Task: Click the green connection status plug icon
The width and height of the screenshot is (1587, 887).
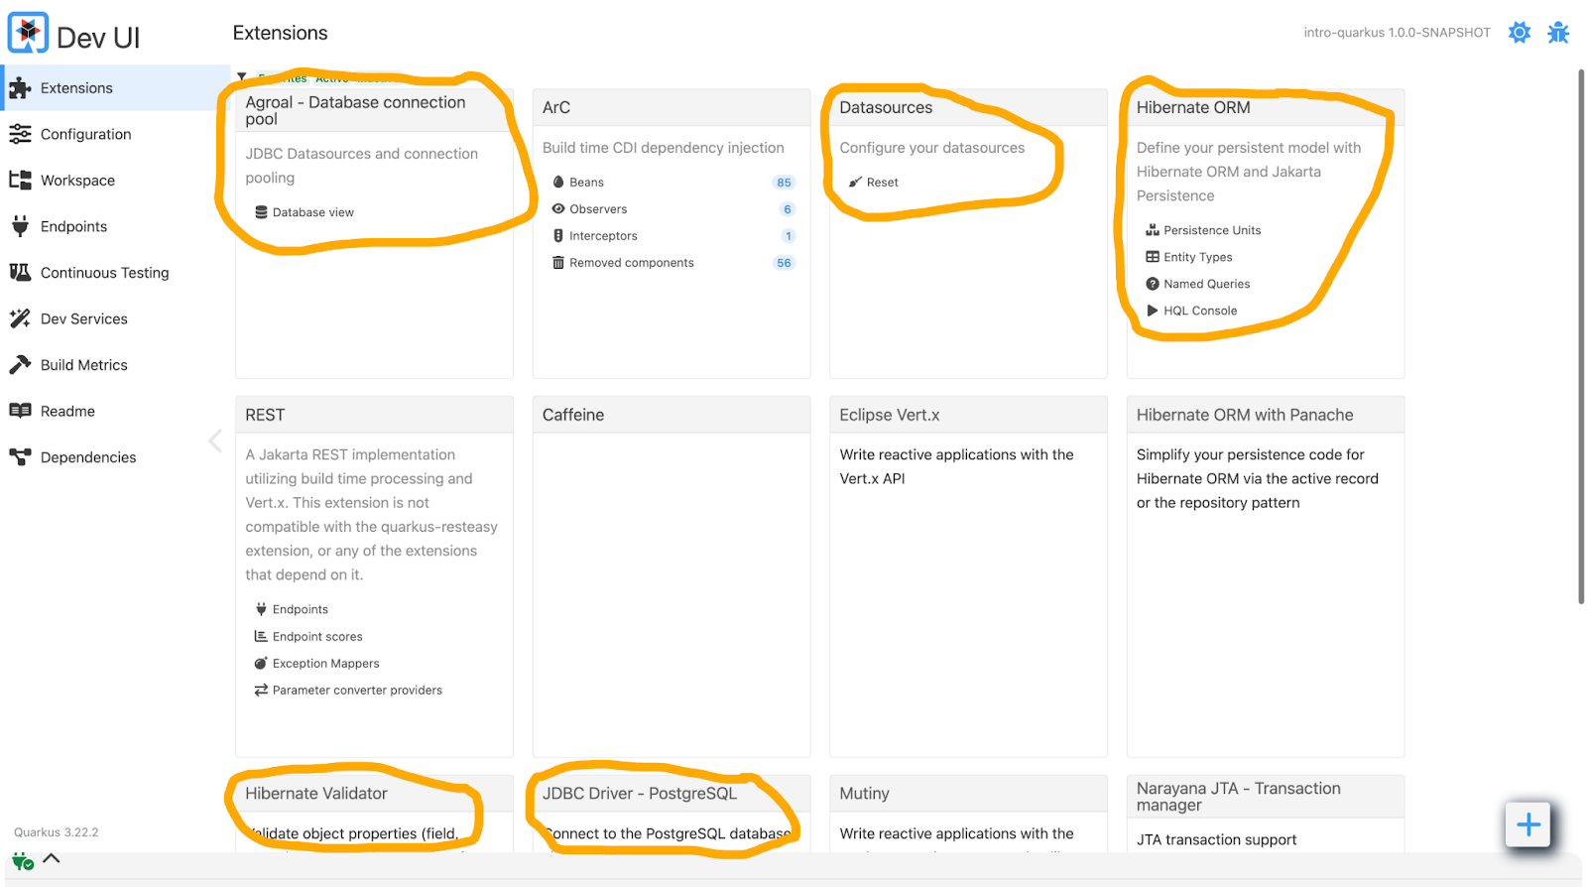Action: [x=22, y=861]
